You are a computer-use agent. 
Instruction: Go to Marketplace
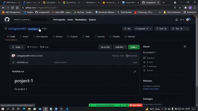coord(81,20)
